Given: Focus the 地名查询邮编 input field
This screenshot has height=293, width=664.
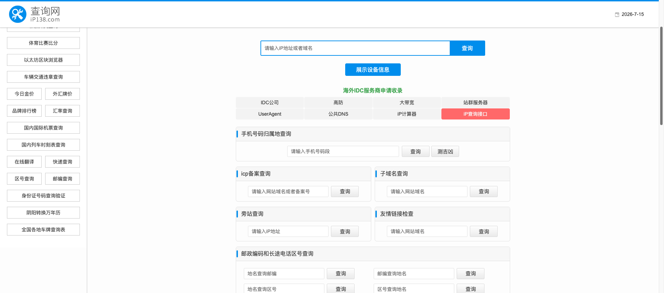Looking at the screenshot, I should point(284,274).
